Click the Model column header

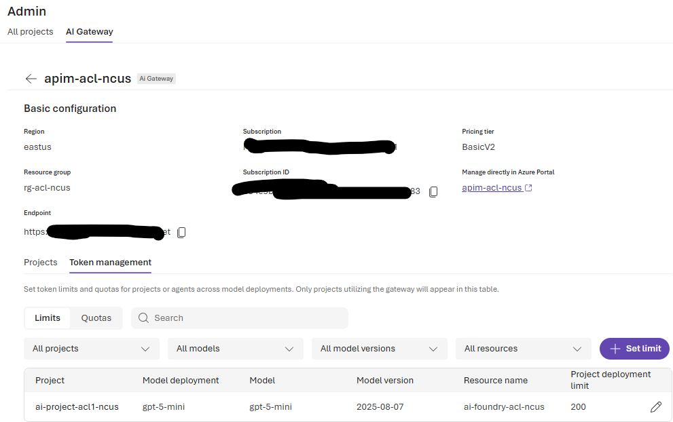[262, 381]
